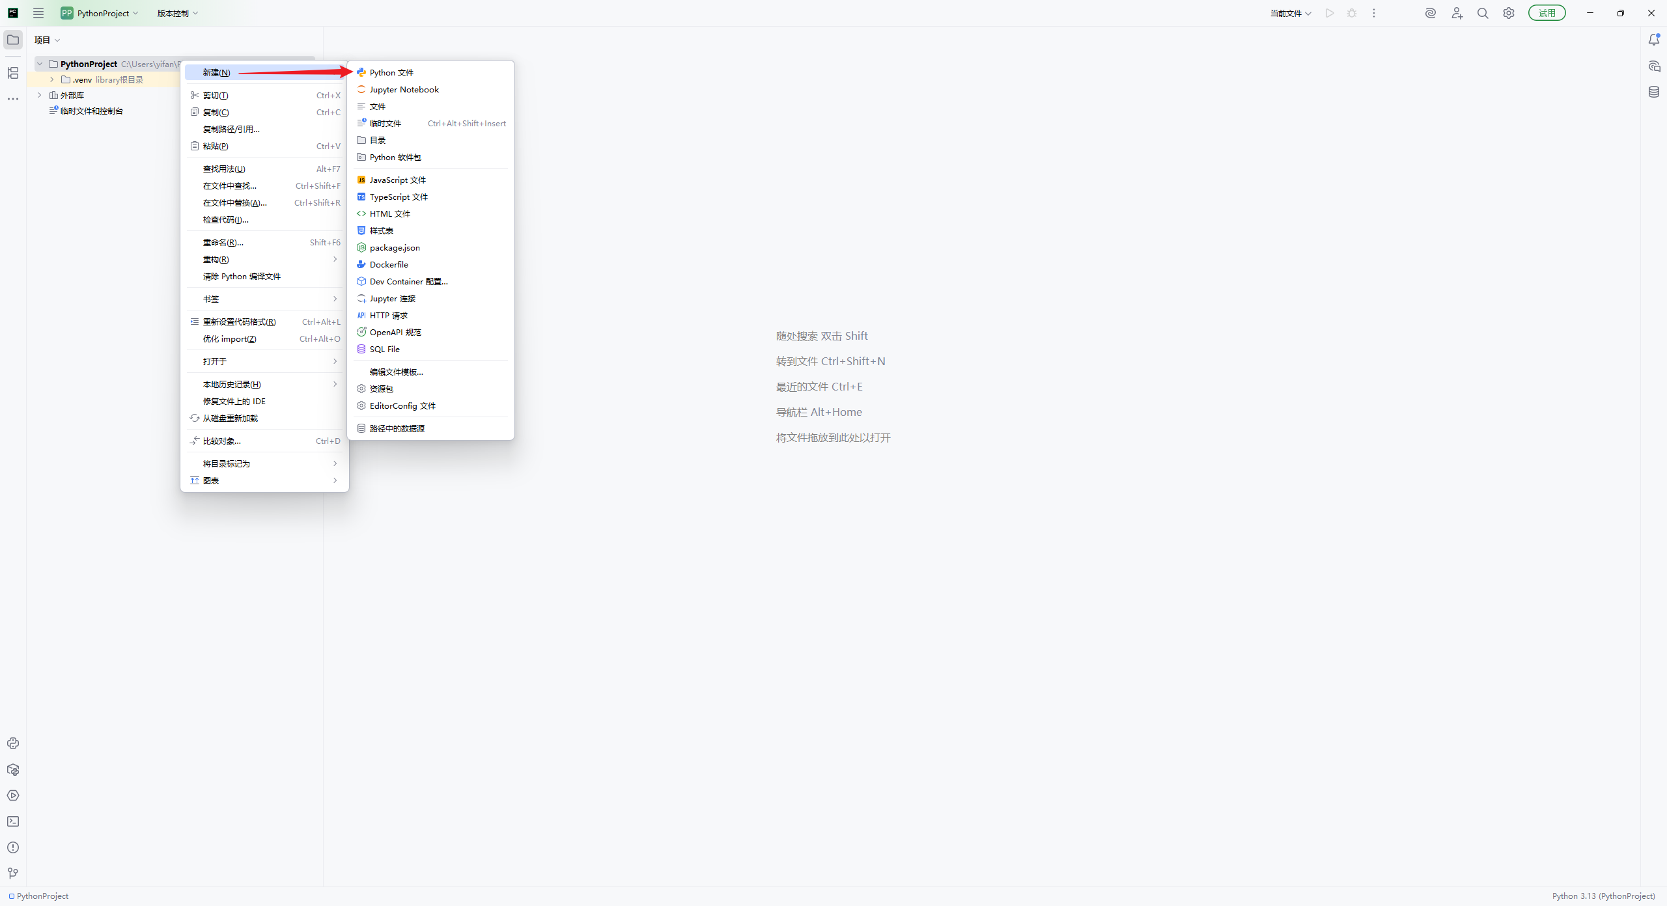Open the Structure tool window icon
Screen dimensions: 1667x906
point(13,73)
